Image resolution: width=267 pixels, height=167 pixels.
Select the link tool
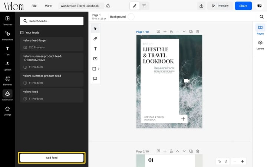(x=95, y=39)
